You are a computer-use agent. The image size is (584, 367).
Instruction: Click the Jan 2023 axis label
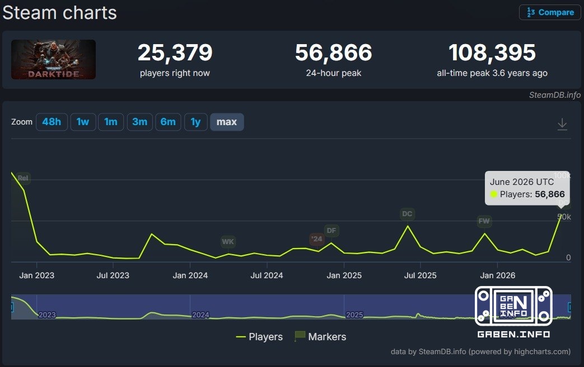[x=36, y=275]
